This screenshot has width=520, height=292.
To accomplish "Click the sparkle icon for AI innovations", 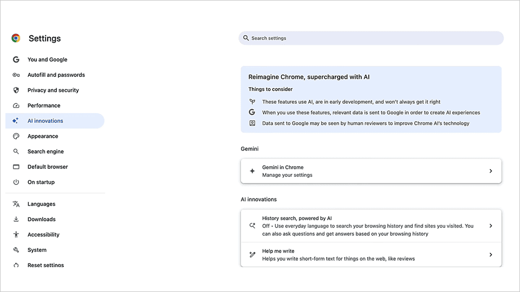I will [x=15, y=121].
